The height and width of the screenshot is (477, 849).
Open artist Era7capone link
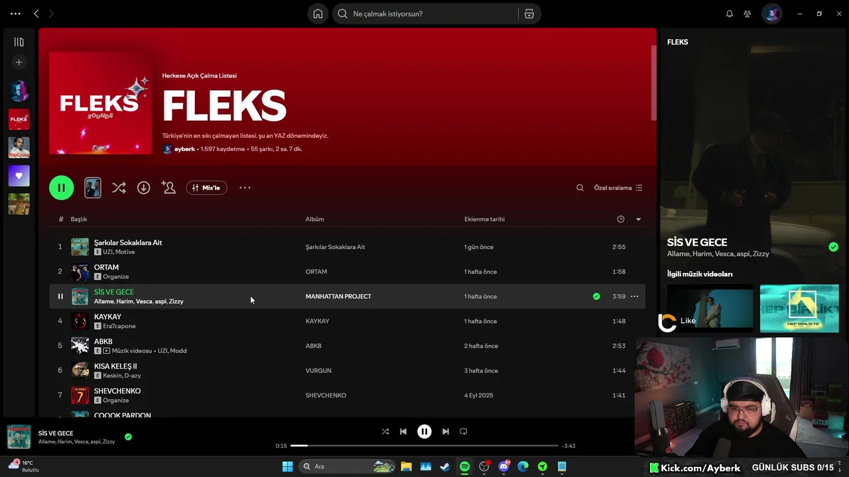[119, 326]
